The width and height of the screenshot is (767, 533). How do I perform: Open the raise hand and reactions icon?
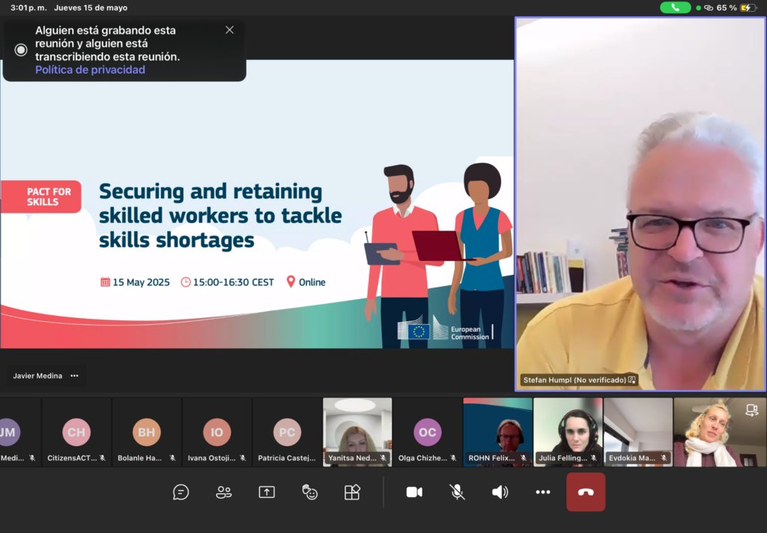pos(309,492)
